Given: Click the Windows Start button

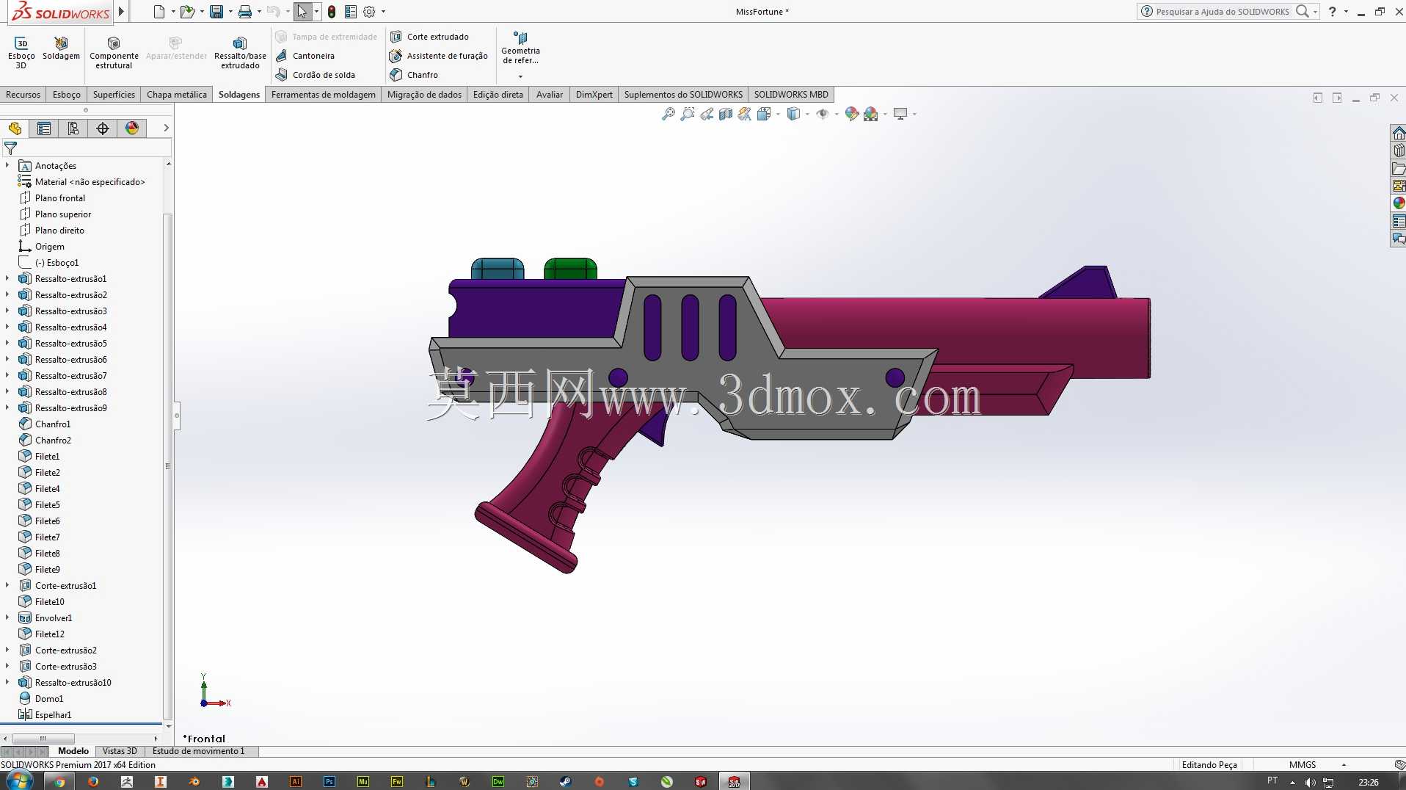Looking at the screenshot, I should click(x=19, y=780).
